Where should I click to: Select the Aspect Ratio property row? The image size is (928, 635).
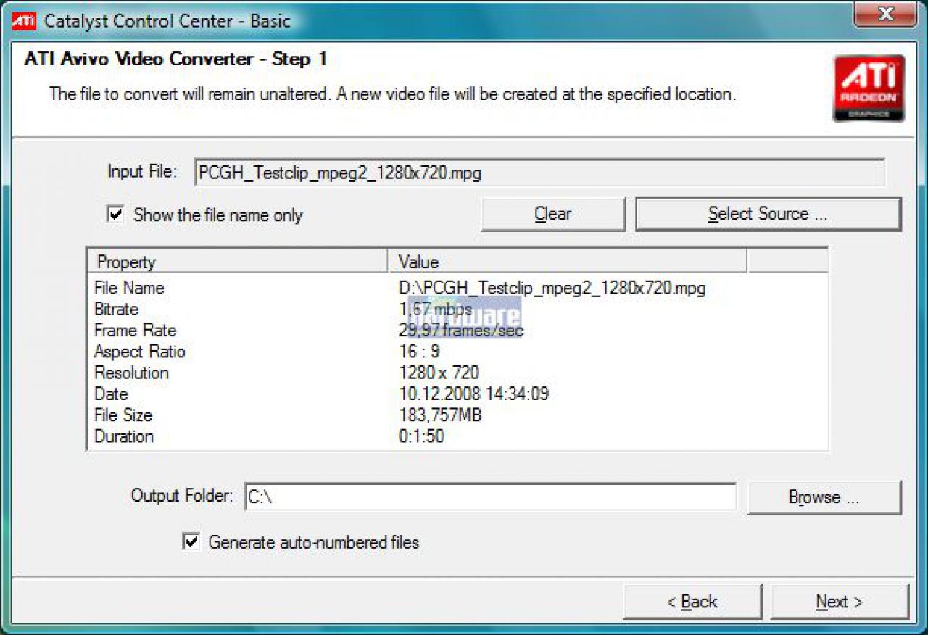tap(457, 352)
